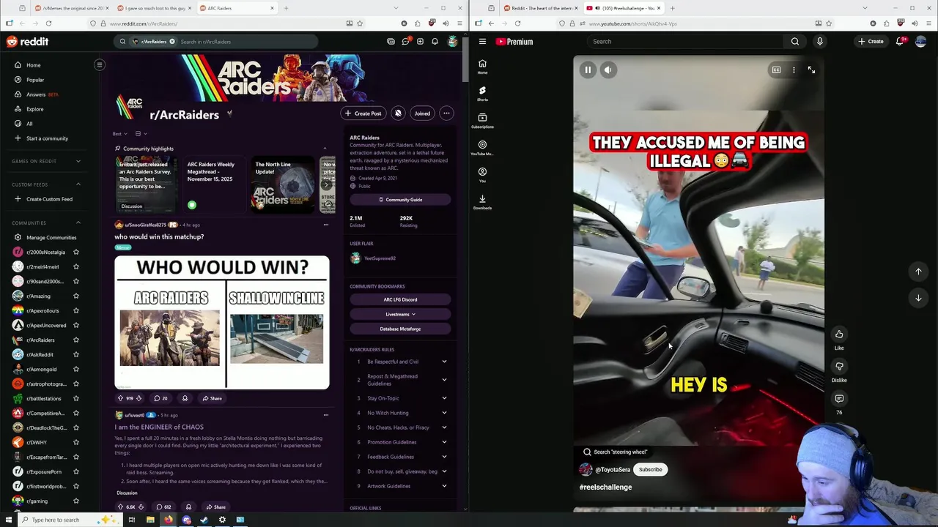This screenshot has height=527, width=938.
Task: Collapse the Communities section
Action: pos(78,223)
